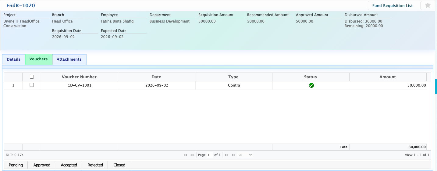Filter by Pending status
Screen dimensions: 437x171
[x=16, y=165]
